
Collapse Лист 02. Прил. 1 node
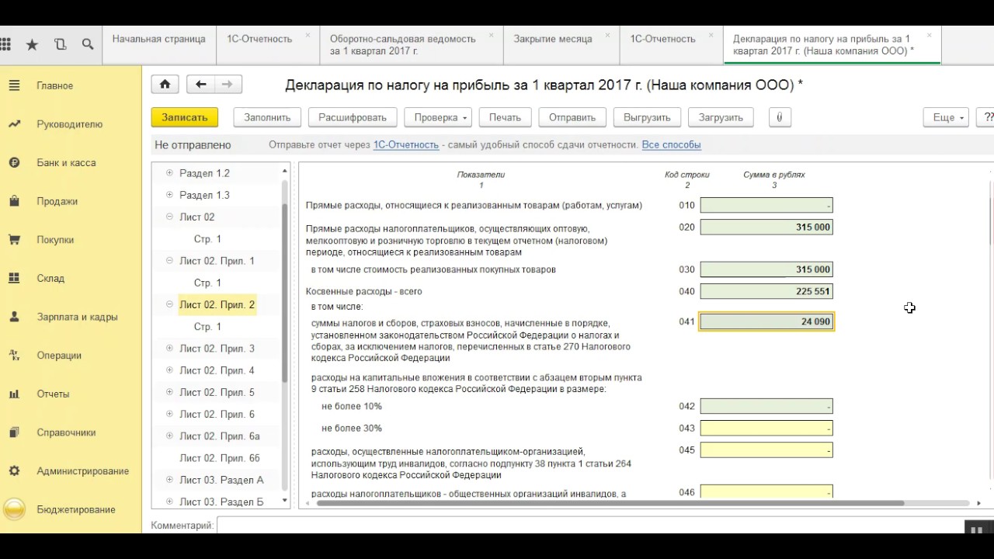pos(169,261)
